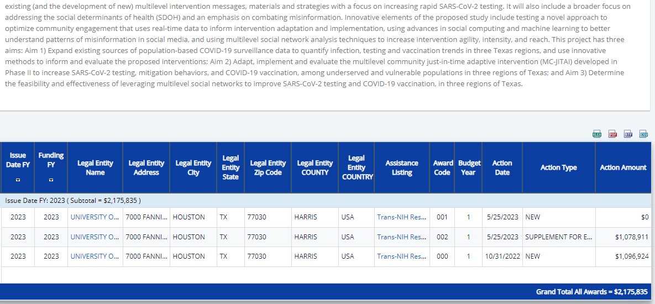Select NEW action type in 10/31/2022 row
This screenshot has height=304, width=655.
(x=558, y=256)
